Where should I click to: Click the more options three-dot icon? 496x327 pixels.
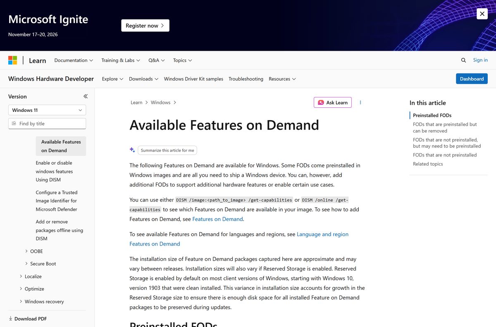click(360, 102)
